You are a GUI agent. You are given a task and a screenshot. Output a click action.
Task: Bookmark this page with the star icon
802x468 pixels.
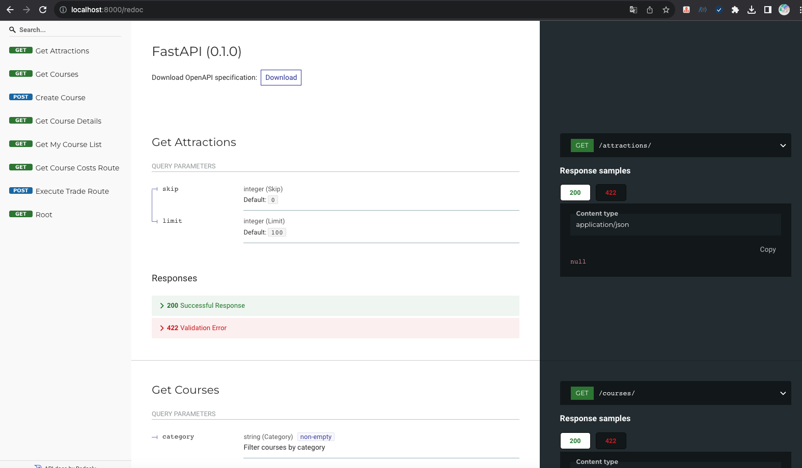tap(666, 10)
